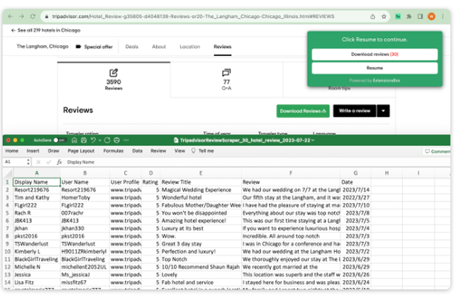Click the formula bar confirm checkmark

[49, 162]
